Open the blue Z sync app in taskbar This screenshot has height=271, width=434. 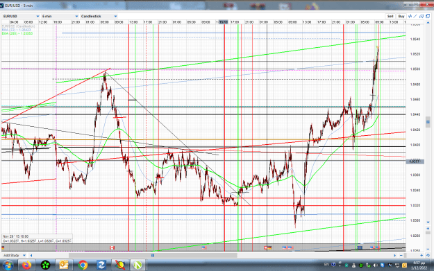[101, 265]
